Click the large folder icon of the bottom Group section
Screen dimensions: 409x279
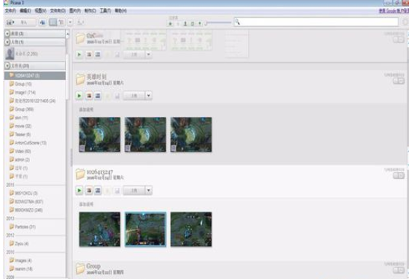(x=80, y=269)
